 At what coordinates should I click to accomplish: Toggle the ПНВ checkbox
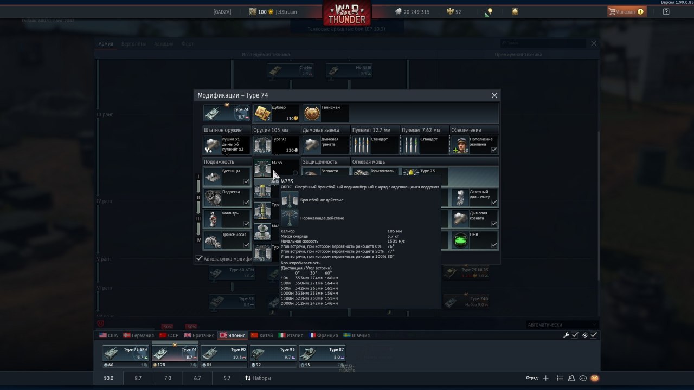(494, 245)
